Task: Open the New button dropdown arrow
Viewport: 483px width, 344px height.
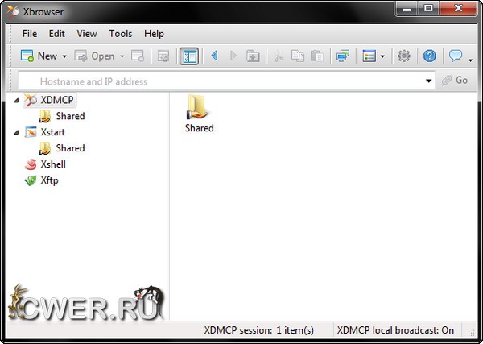Action: coord(64,56)
